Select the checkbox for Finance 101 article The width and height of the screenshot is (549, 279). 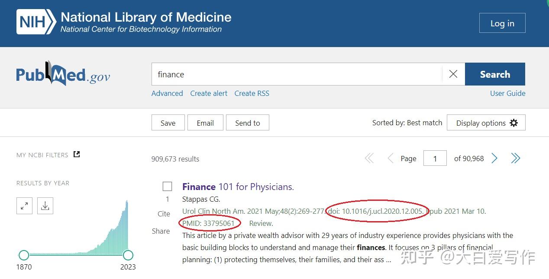(167, 186)
